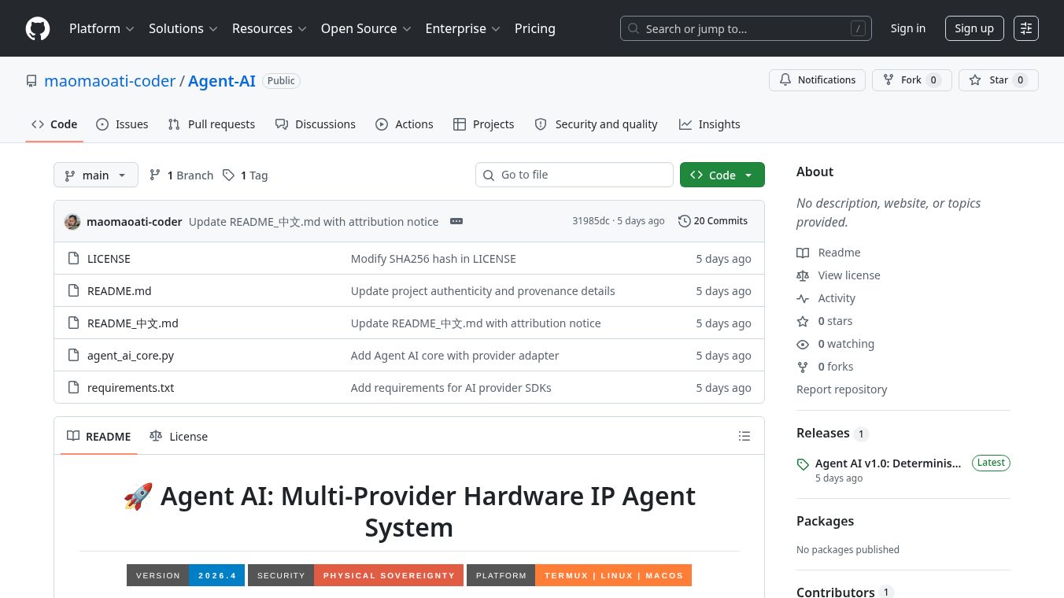Image resolution: width=1064 pixels, height=598 pixels.
Task: Open the Agent-AI repository link
Action: tap(222, 81)
